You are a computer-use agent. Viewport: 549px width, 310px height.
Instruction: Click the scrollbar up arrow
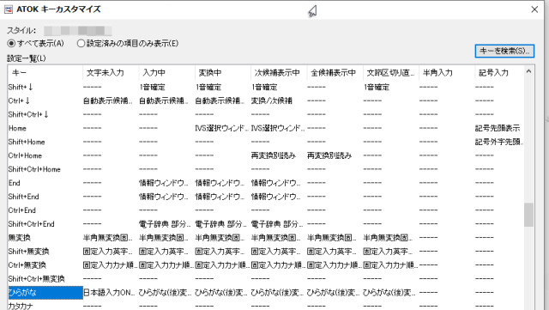click(x=528, y=71)
